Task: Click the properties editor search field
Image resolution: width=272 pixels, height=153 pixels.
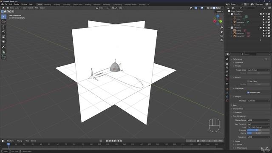Action: (x=248, y=54)
